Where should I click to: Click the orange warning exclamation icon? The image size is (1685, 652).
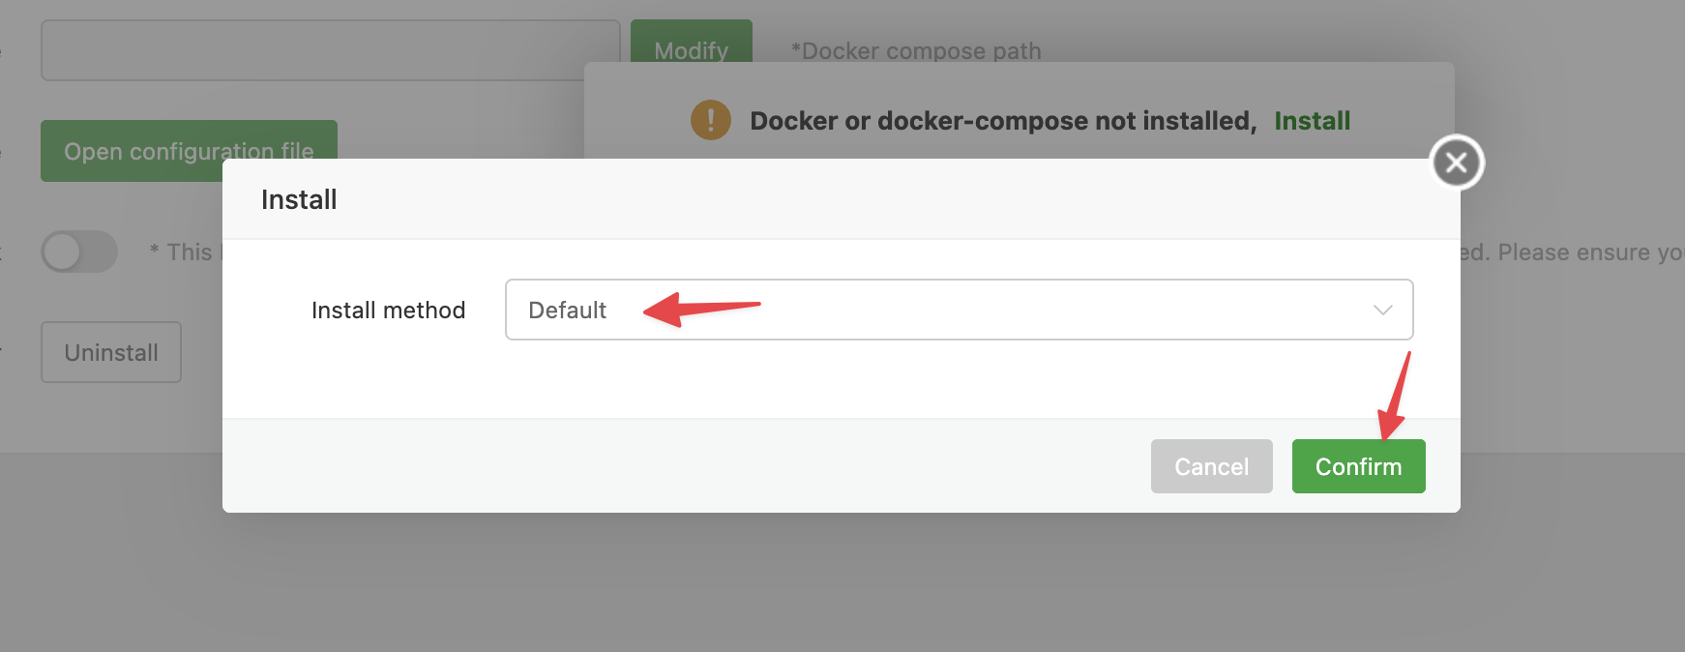(x=711, y=120)
